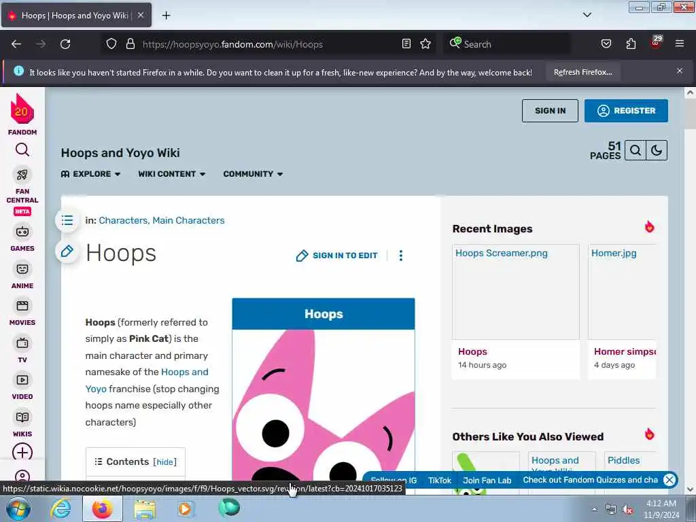Expand the EXPLORE menu

tap(90, 174)
